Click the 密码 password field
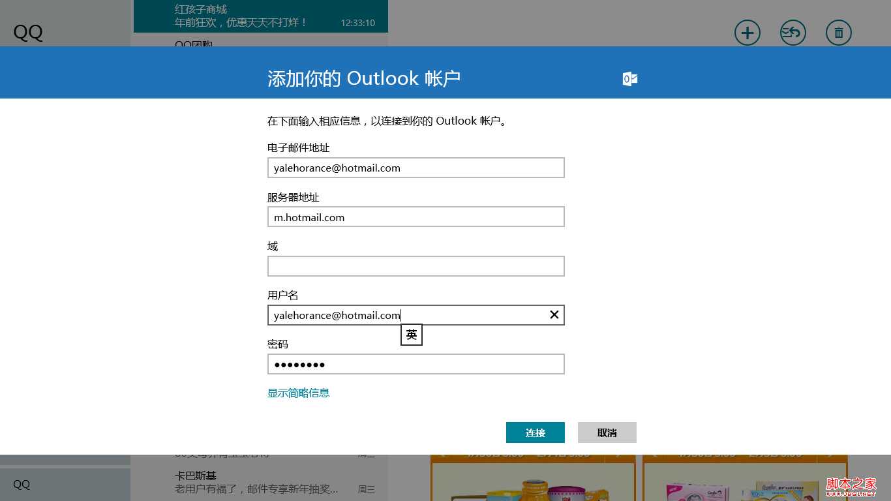This screenshot has width=891, height=501. click(x=415, y=364)
